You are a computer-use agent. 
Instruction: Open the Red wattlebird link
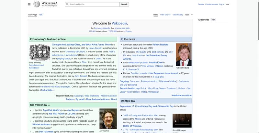92,96
